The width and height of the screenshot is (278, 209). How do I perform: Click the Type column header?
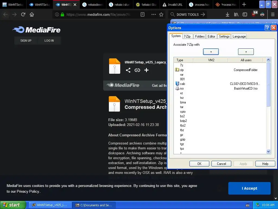[x=184, y=60]
